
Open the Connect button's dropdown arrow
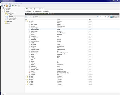(4, 6)
